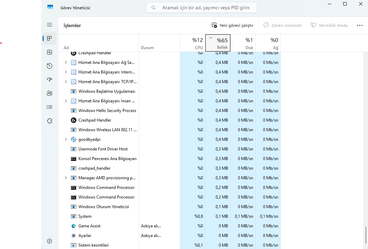Screen dimensions: 368x249
Task: Select the Windows Hello Security Process row
Action: (107, 111)
